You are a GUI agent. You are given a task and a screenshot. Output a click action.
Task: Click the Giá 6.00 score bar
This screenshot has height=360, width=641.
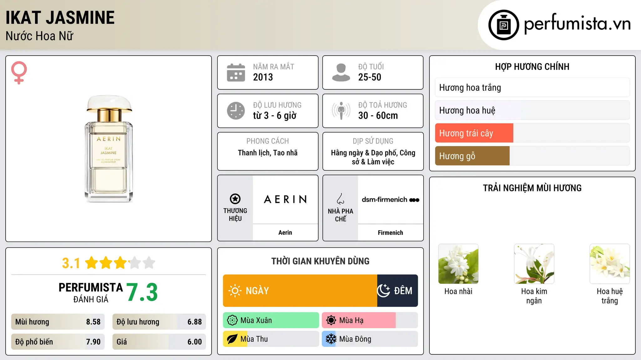click(159, 342)
